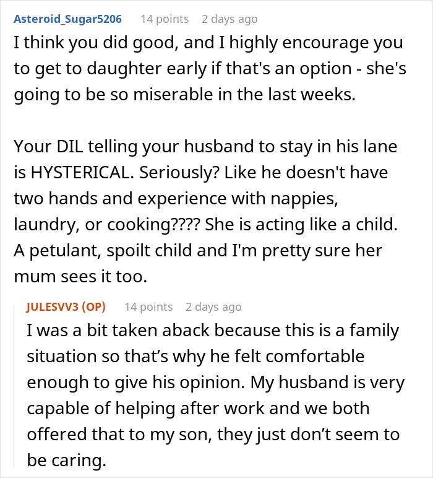Click the line 'offered that to my son'

click(x=213, y=435)
